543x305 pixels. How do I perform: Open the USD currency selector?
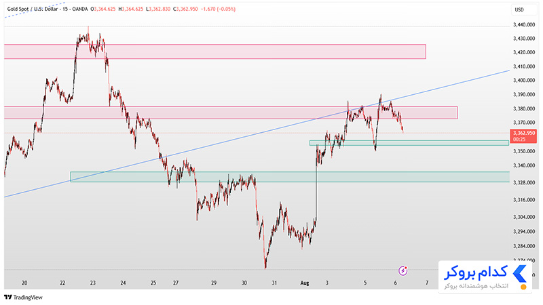click(523, 9)
